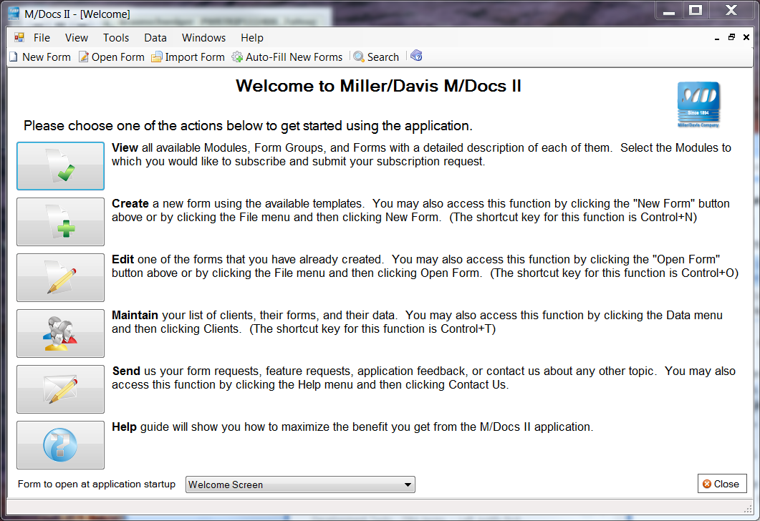760x521 pixels.
Task: Click the Edit form pencil icon button
Action: (x=61, y=278)
